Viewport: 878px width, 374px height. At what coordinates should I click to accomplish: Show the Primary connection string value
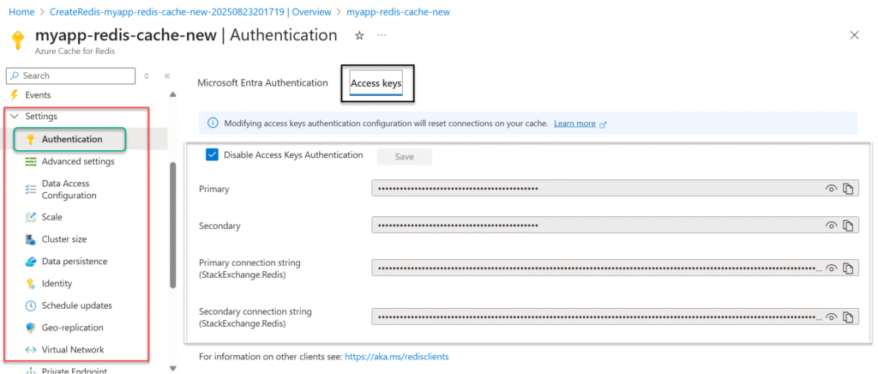coord(832,268)
